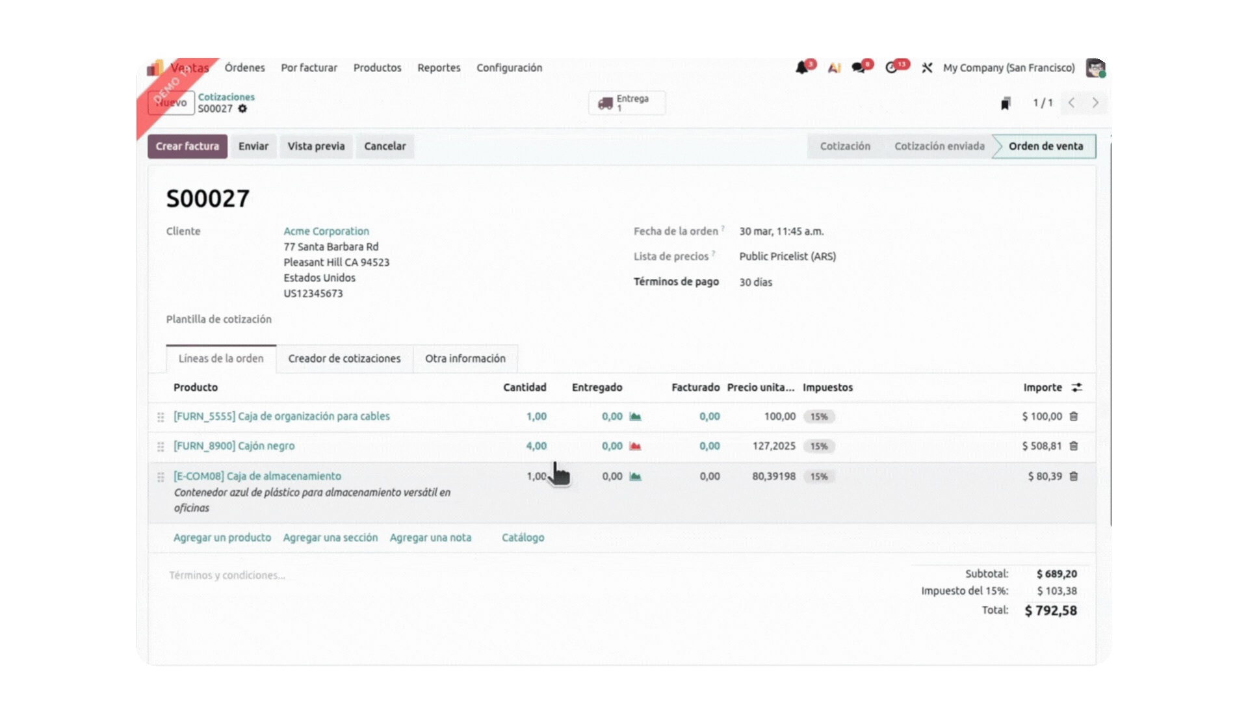Image resolution: width=1248 pixels, height=702 pixels.
Task: Open the Reportes menu
Action: (x=439, y=68)
